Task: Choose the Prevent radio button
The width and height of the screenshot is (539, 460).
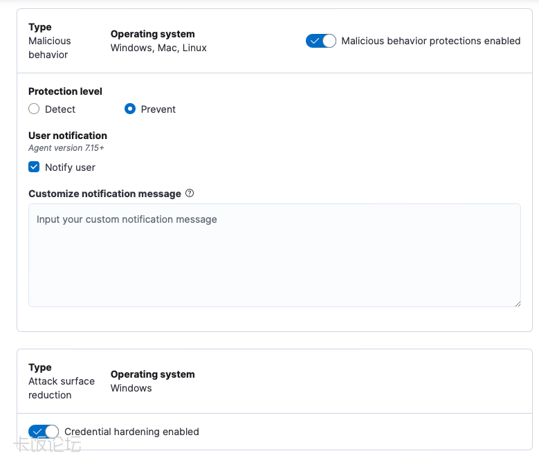Action: tap(129, 109)
